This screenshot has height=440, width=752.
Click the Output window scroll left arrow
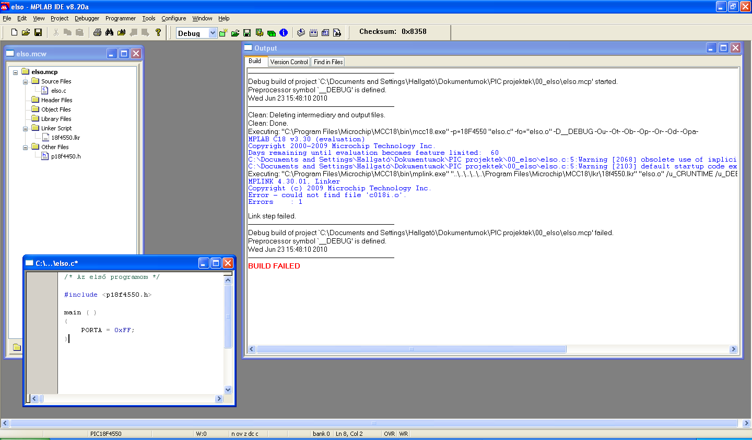[x=252, y=349]
